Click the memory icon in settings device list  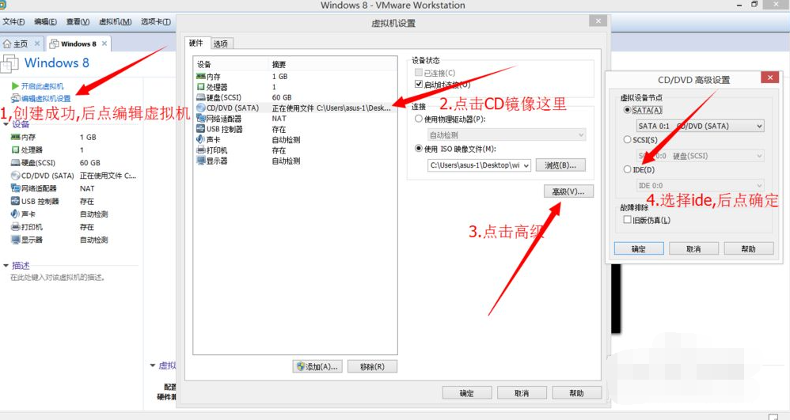tap(200, 77)
